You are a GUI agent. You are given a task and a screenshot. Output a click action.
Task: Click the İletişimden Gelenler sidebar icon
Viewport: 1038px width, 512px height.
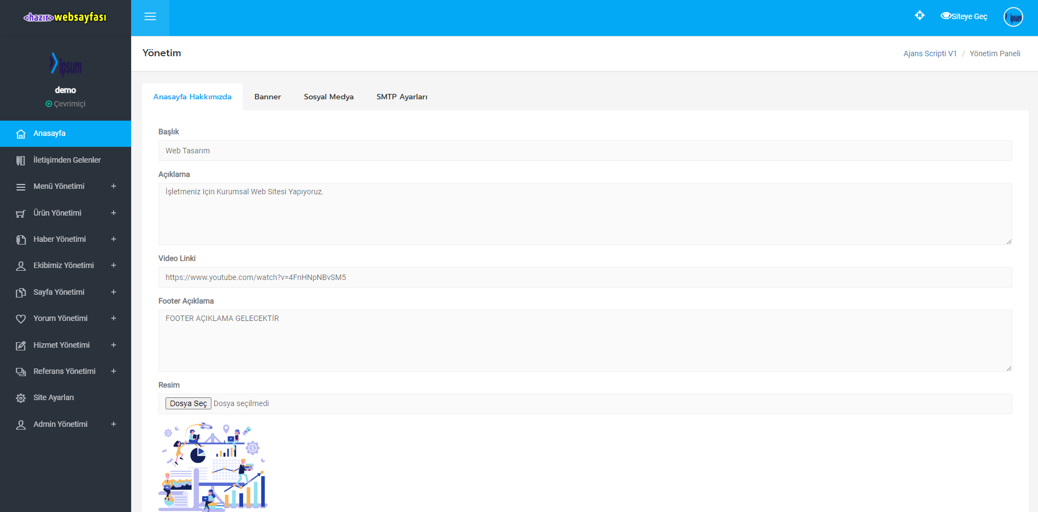tap(21, 160)
